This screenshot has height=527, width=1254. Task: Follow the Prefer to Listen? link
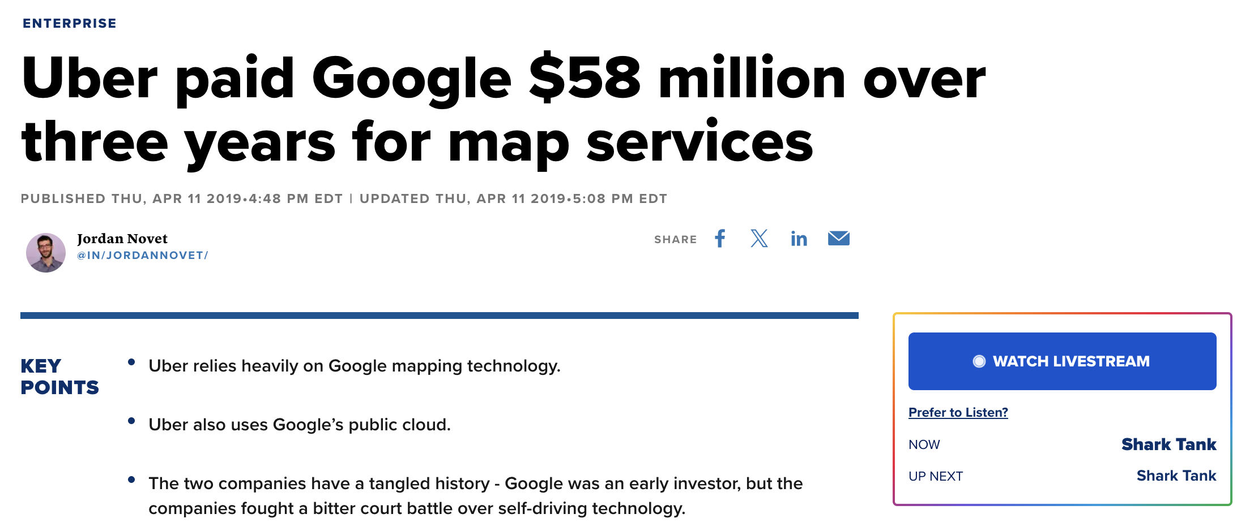(x=958, y=412)
